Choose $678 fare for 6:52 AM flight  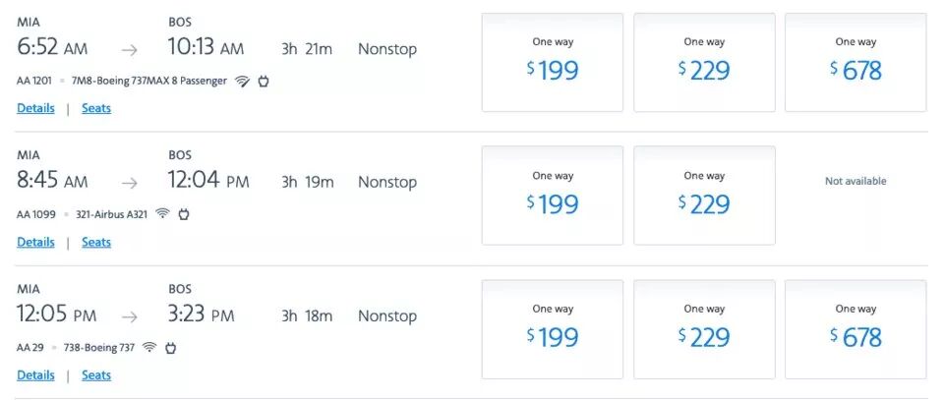[x=855, y=62]
